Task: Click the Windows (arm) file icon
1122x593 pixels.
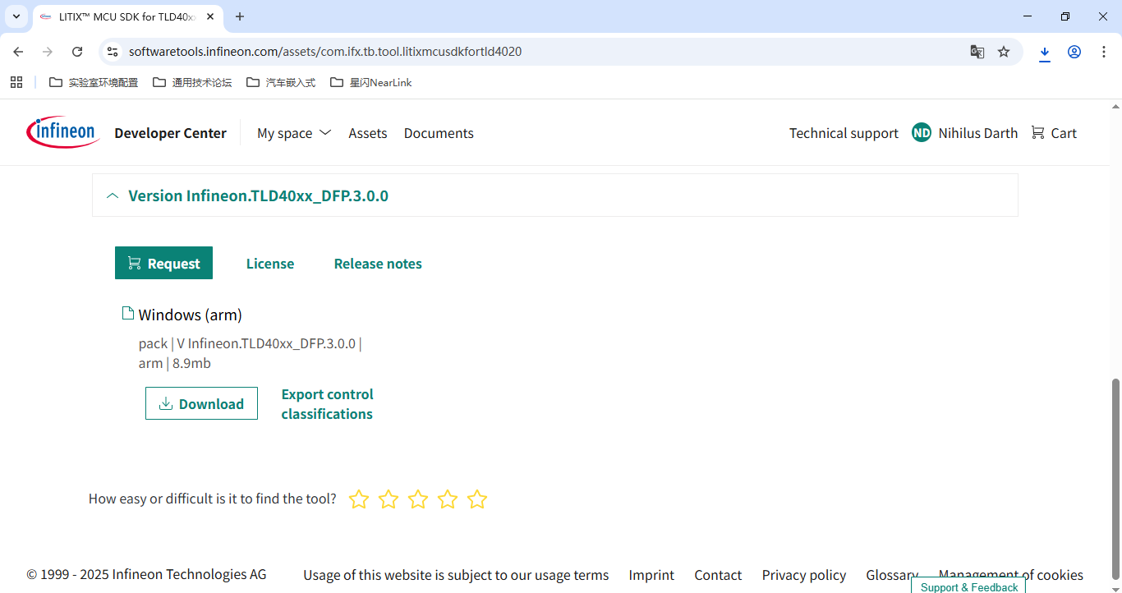Action: [127, 313]
